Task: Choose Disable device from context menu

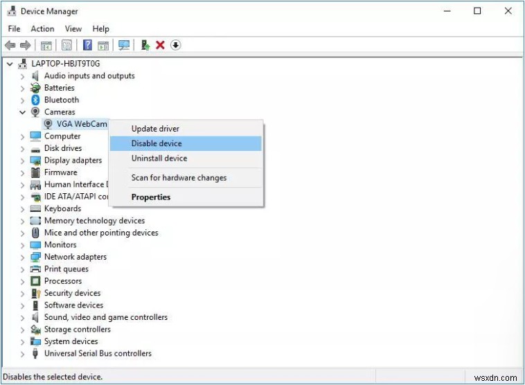Action: (186, 143)
